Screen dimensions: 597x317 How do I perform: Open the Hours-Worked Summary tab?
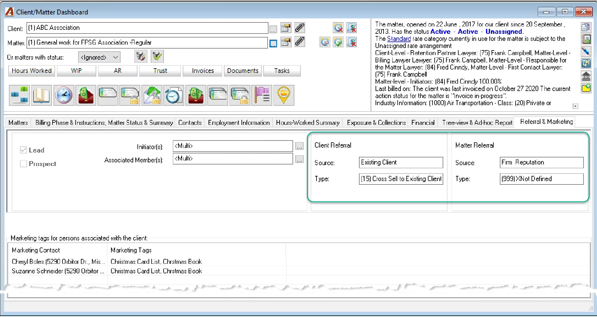pyautogui.click(x=308, y=123)
